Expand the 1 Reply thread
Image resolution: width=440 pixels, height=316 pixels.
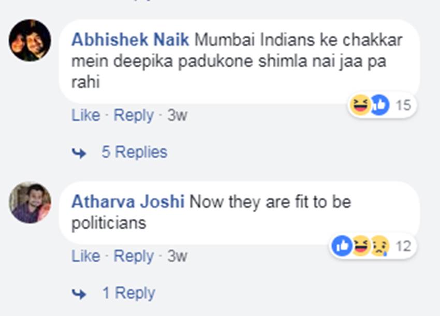[128, 293]
